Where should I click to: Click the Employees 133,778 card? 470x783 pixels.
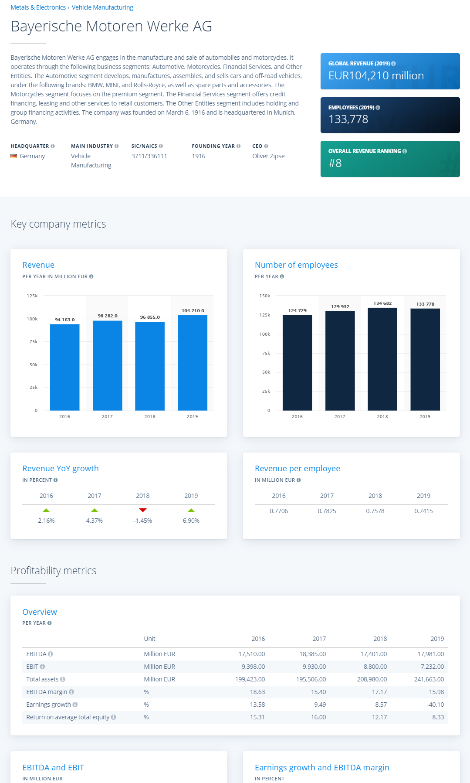point(390,115)
